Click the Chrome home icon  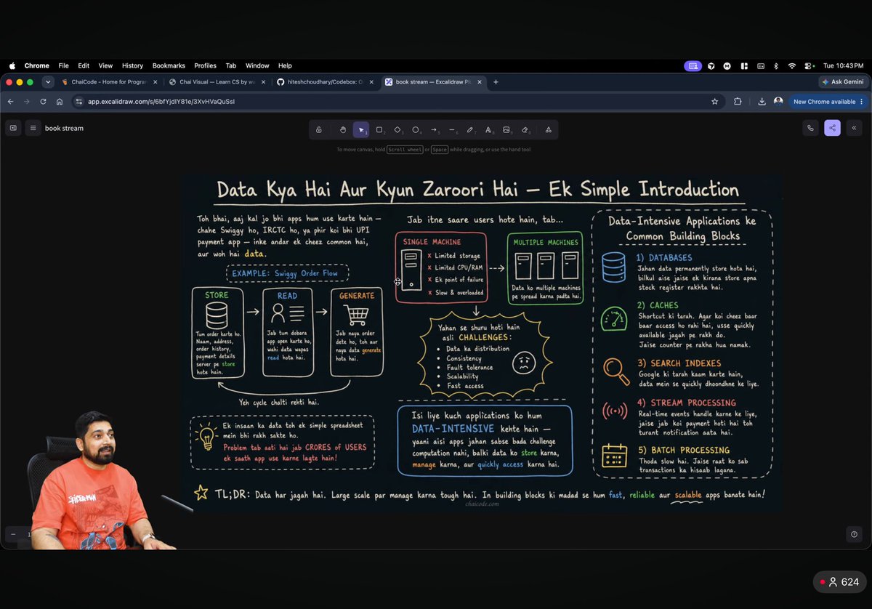point(60,102)
